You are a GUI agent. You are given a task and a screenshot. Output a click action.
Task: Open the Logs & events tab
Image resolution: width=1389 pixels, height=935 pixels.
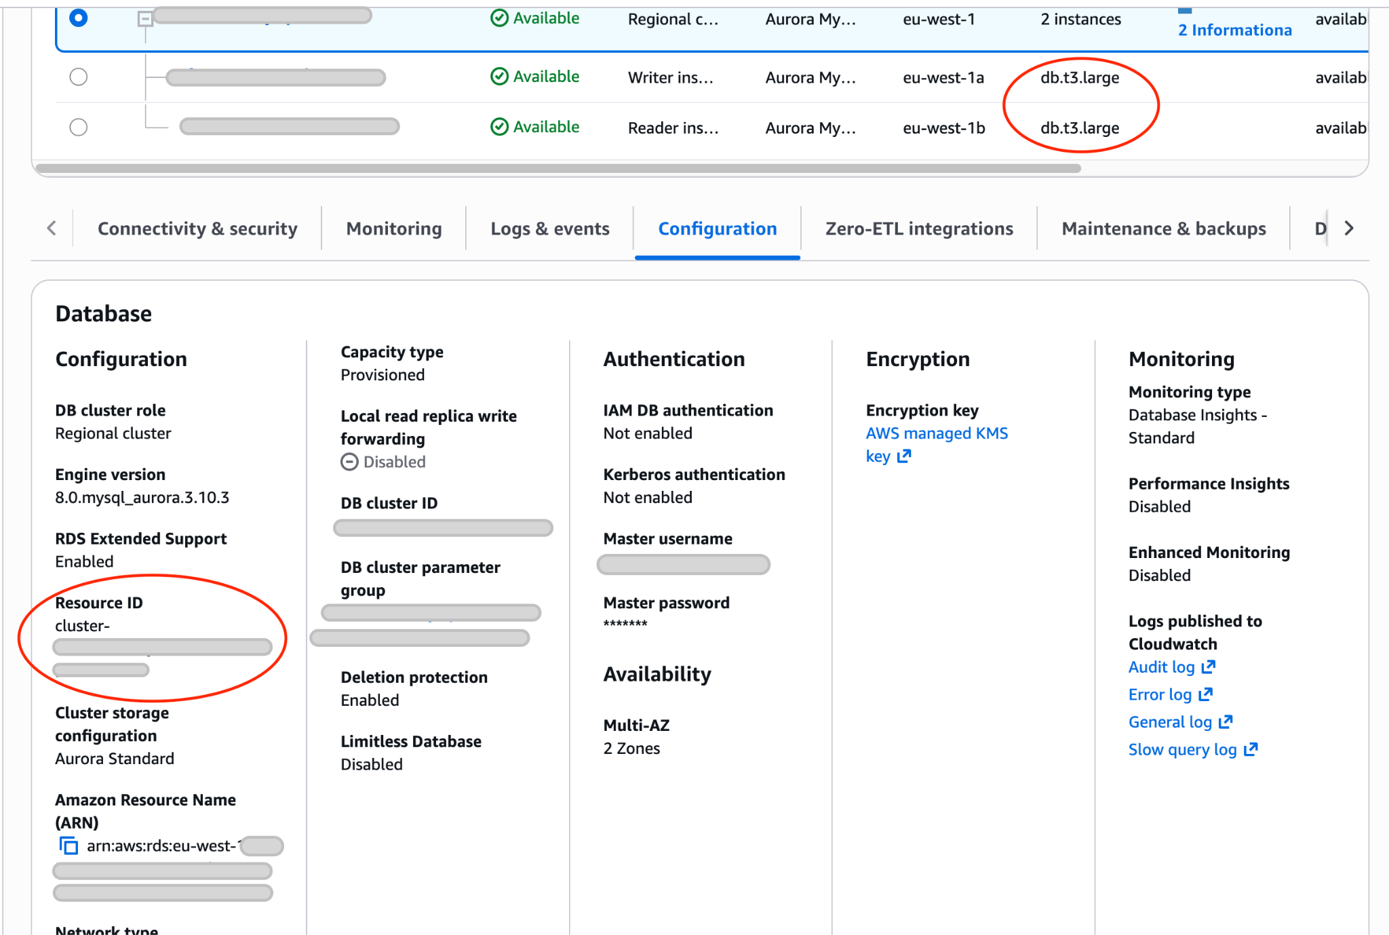point(549,228)
